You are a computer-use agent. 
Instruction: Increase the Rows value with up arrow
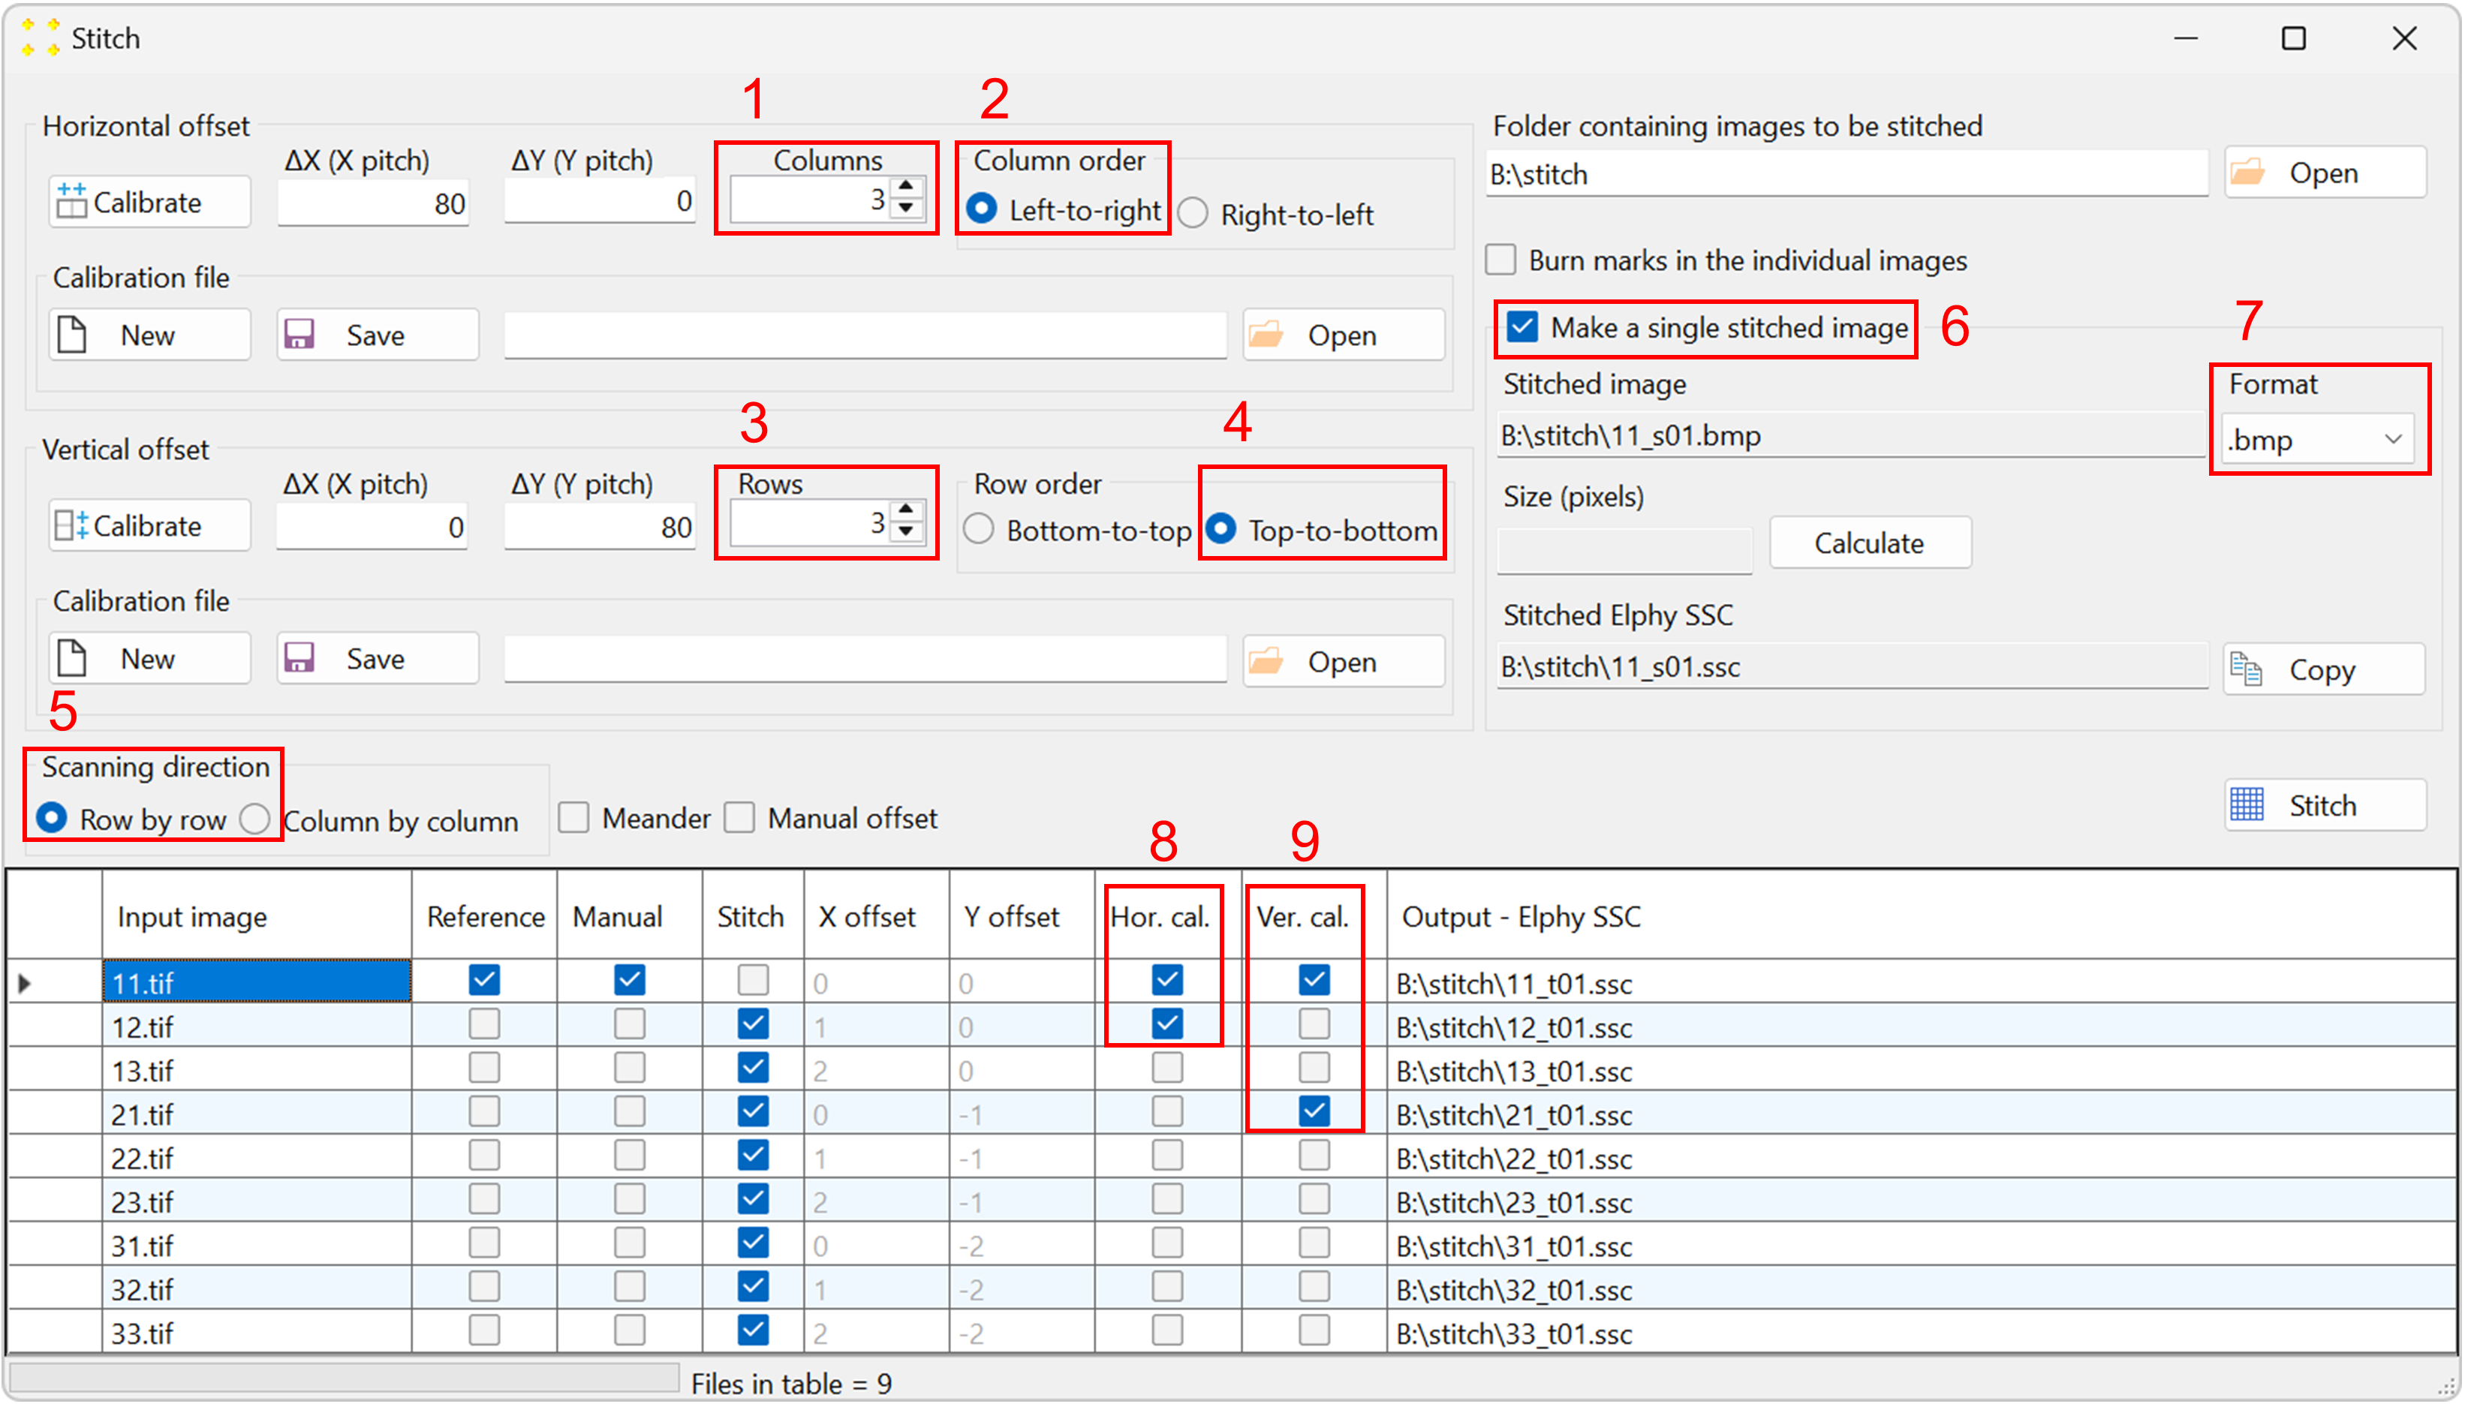(905, 509)
